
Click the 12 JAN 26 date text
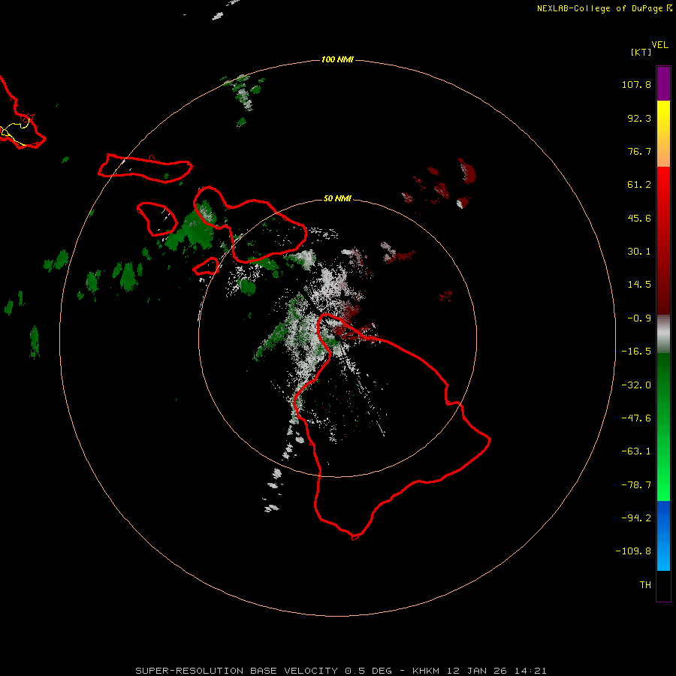[x=477, y=671]
